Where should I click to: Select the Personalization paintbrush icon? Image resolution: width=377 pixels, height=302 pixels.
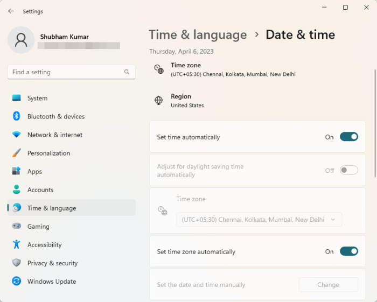click(x=17, y=153)
